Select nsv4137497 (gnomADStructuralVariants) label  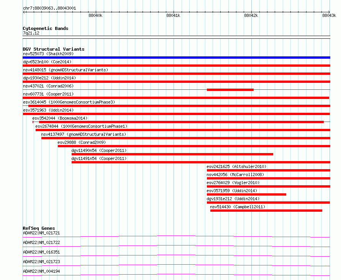click(84, 134)
